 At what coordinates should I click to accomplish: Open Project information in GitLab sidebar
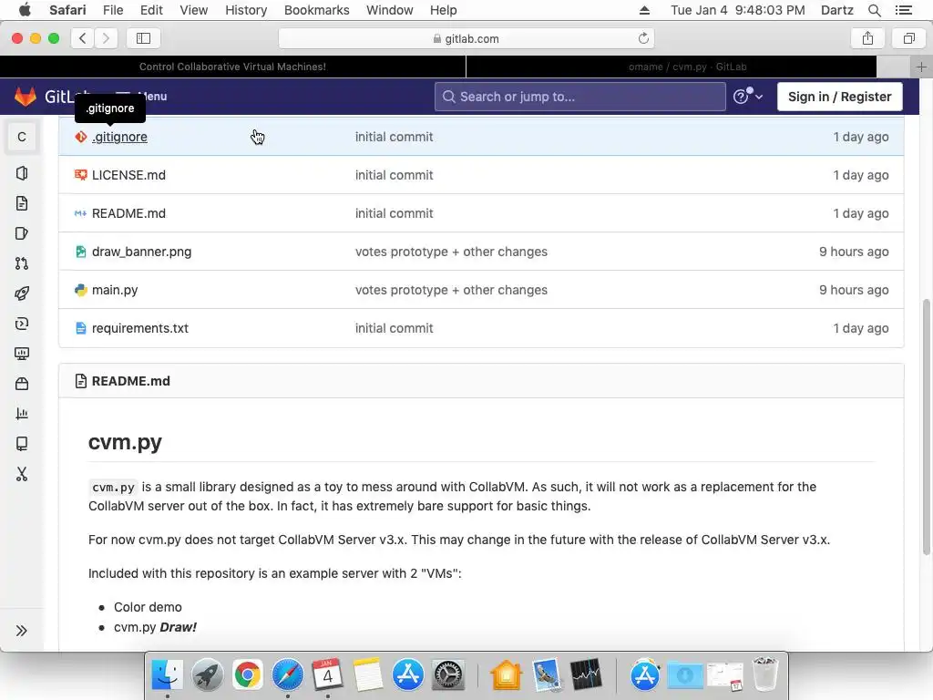click(22, 173)
